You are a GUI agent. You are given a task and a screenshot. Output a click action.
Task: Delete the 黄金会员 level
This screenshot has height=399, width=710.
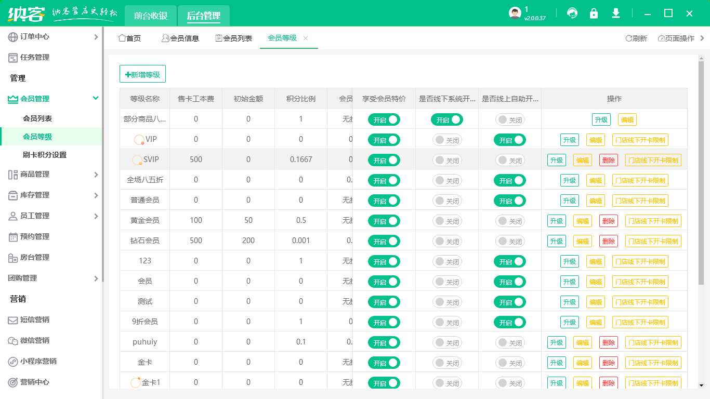click(x=608, y=220)
